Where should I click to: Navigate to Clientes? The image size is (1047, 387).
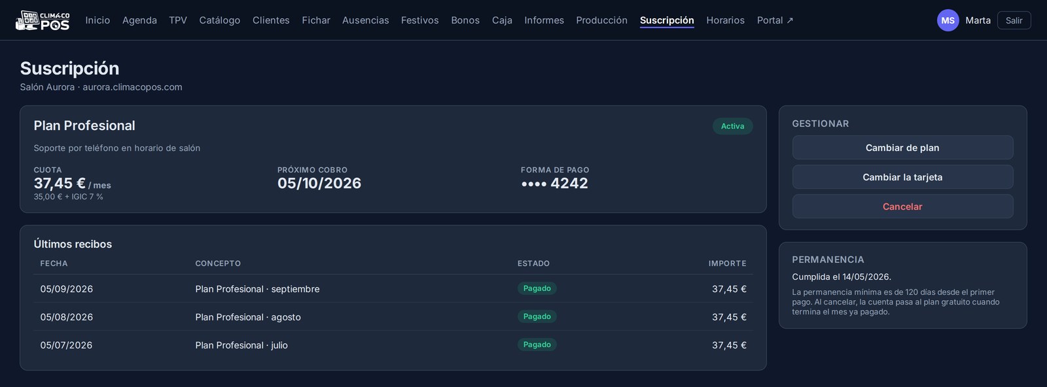pyautogui.click(x=271, y=20)
